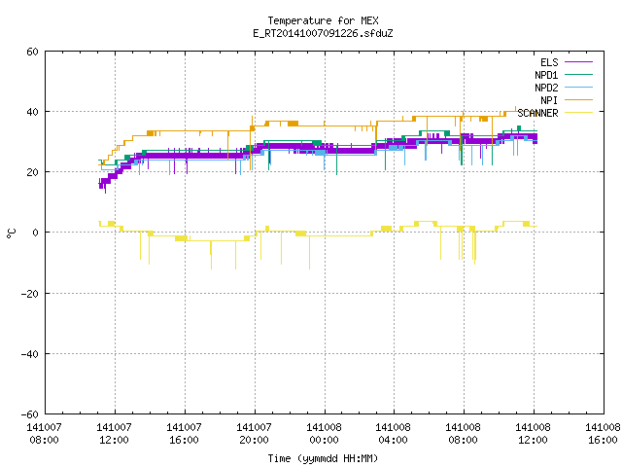Click the NPI legend label
This screenshot has width=622, height=467.
click(x=549, y=100)
